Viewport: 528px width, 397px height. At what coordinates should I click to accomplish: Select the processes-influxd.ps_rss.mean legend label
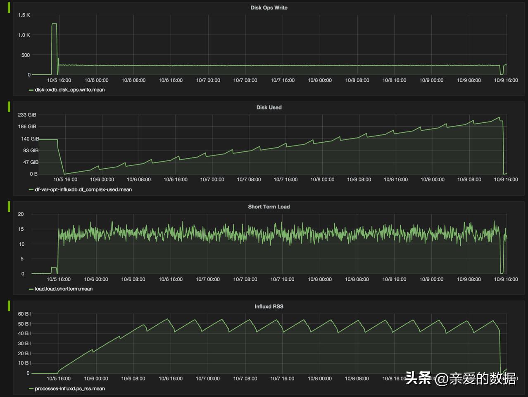[69, 388]
